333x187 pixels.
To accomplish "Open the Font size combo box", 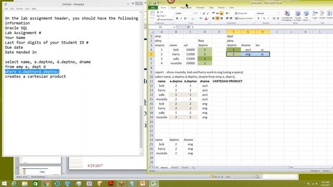I will coord(198,14).
